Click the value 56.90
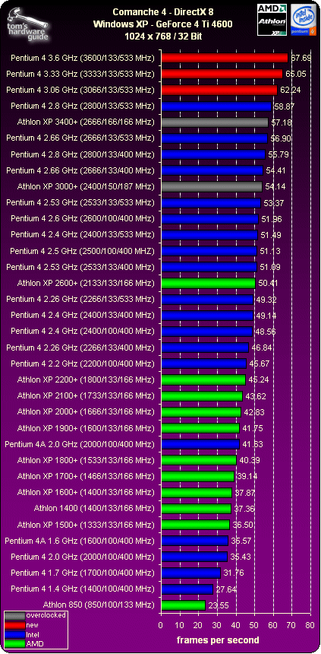 (281, 138)
